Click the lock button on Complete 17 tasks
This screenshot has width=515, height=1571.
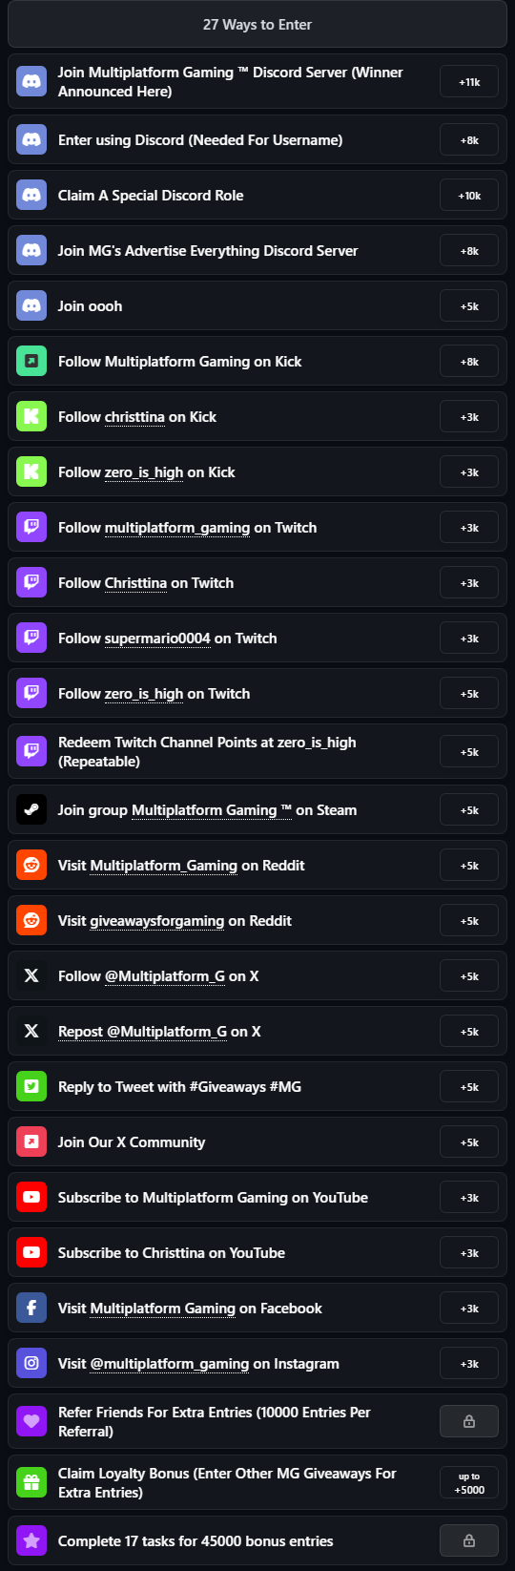(x=469, y=1540)
